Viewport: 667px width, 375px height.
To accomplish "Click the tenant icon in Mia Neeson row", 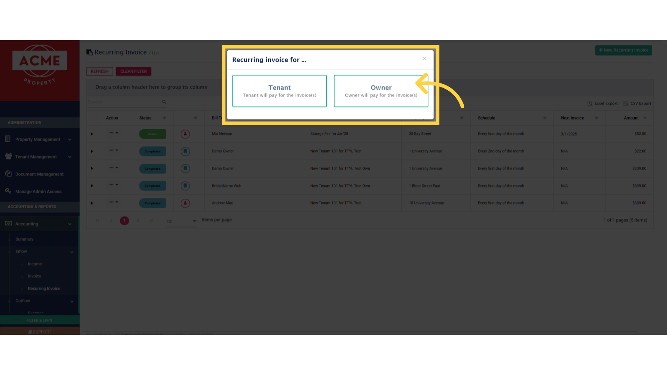I will (x=185, y=134).
